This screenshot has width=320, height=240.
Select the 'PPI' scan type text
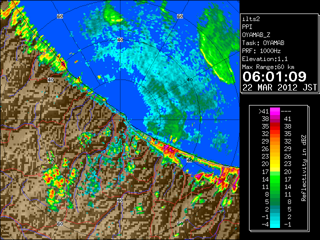click(247, 27)
